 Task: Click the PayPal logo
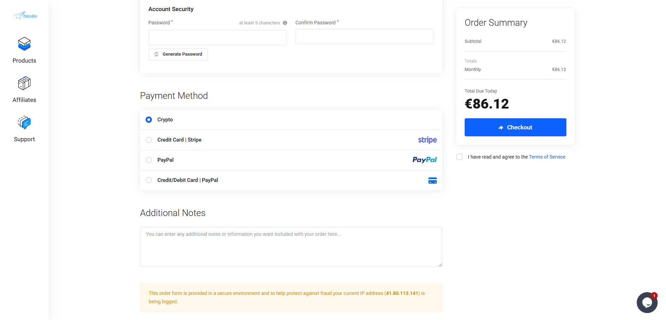point(424,160)
